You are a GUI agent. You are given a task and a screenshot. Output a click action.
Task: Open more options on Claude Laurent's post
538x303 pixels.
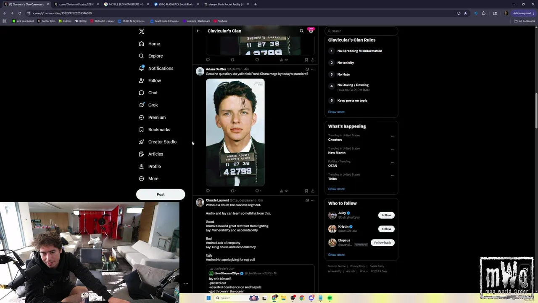[312, 200]
